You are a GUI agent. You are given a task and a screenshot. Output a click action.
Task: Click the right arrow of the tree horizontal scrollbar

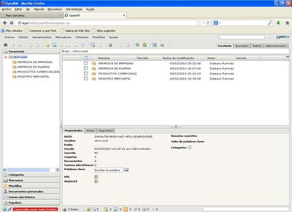(58, 170)
